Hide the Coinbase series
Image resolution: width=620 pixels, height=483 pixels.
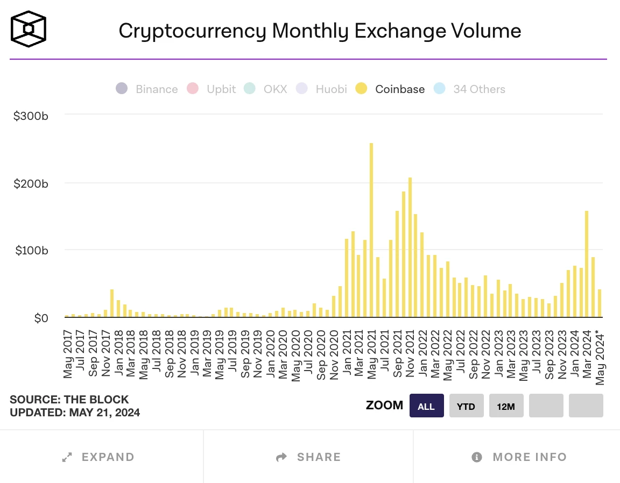pos(390,89)
